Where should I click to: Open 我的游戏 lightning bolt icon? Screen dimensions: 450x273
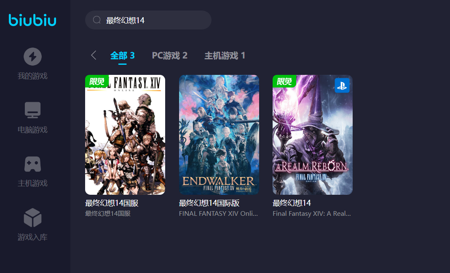coord(32,56)
